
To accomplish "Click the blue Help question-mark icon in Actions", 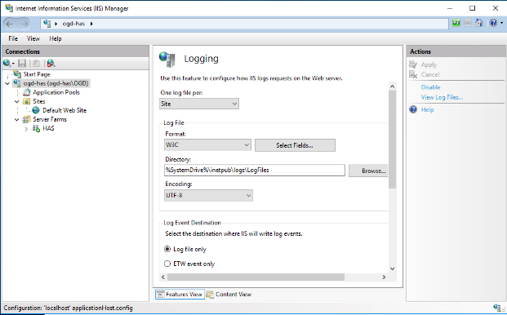I will tap(413, 109).
